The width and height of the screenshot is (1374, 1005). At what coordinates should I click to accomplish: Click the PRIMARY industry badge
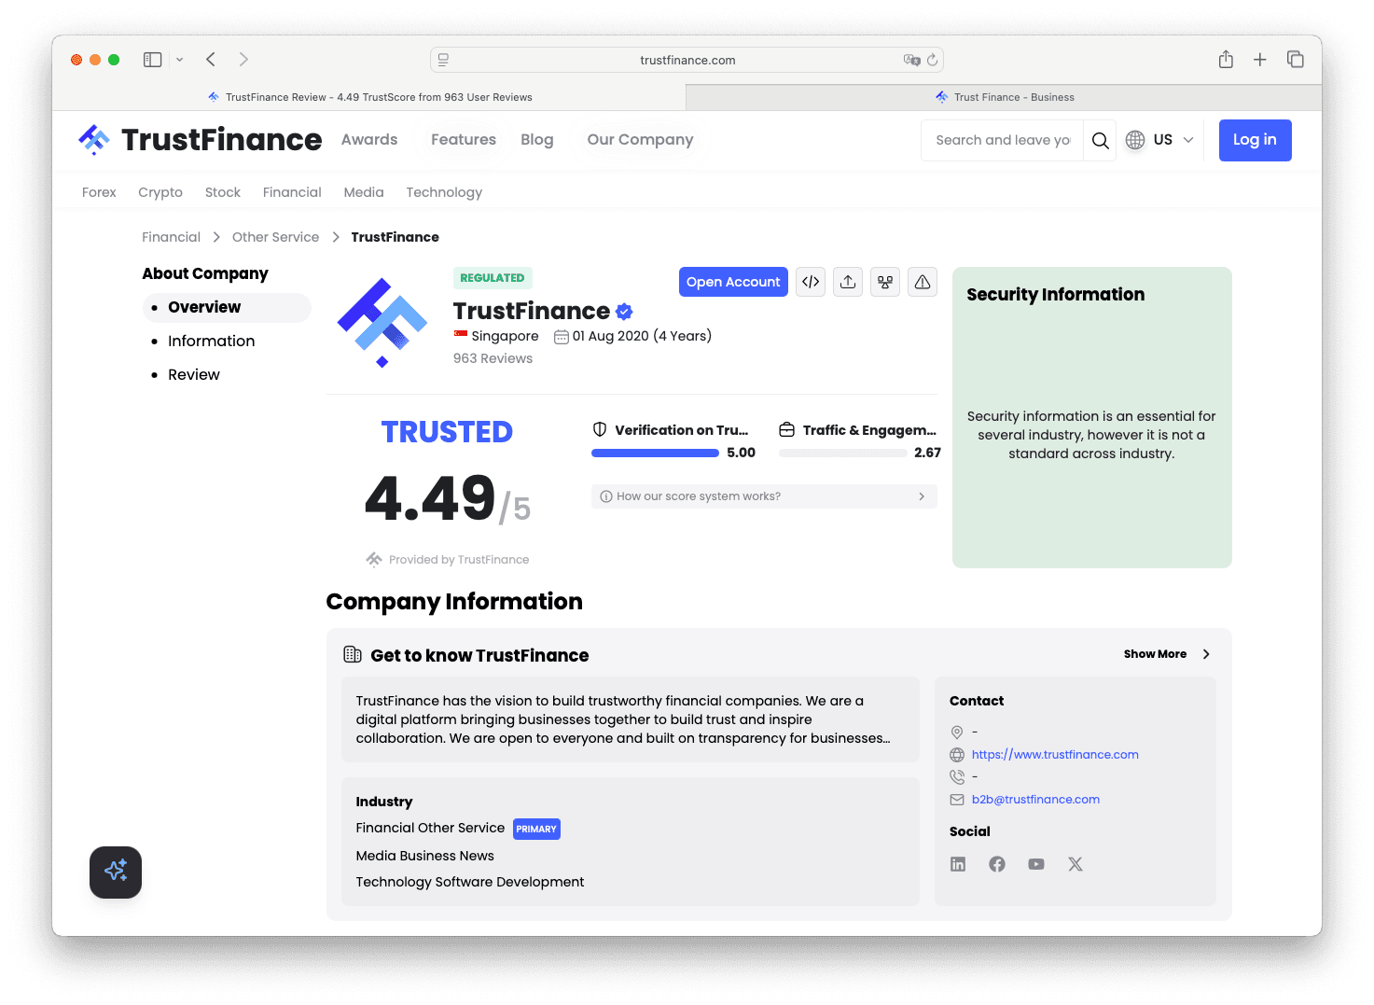coord(536,829)
